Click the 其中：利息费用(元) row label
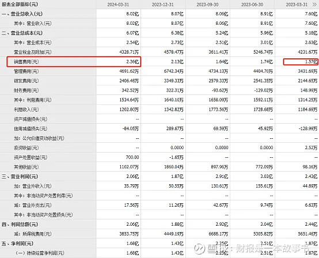The width and height of the screenshot is (319, 258). [33, 100]
